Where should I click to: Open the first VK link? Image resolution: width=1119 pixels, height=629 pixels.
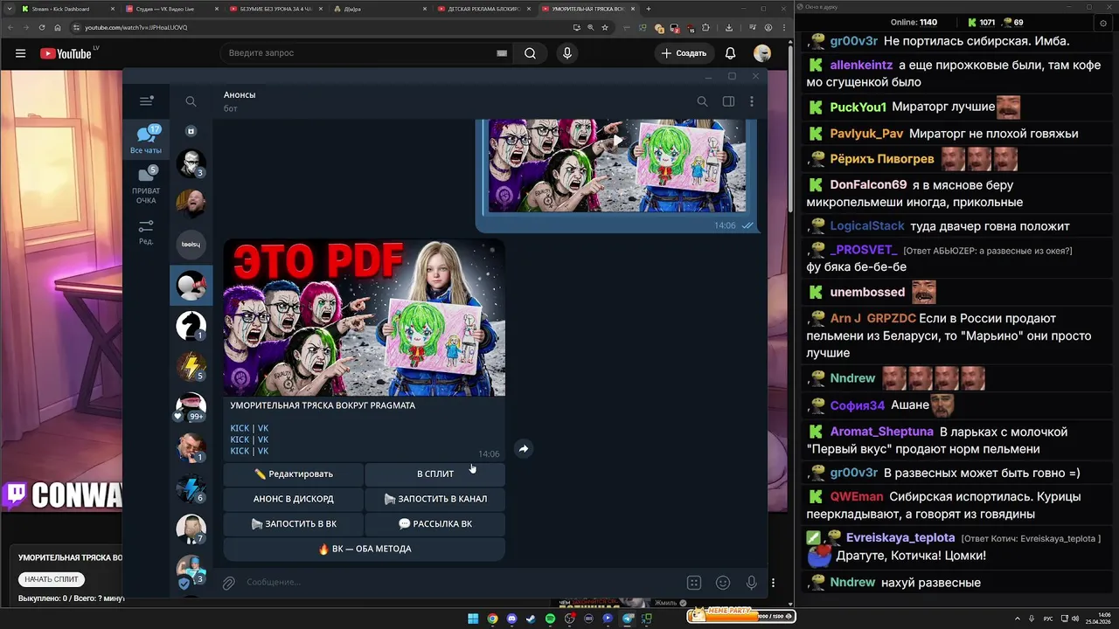pos(263,428)
